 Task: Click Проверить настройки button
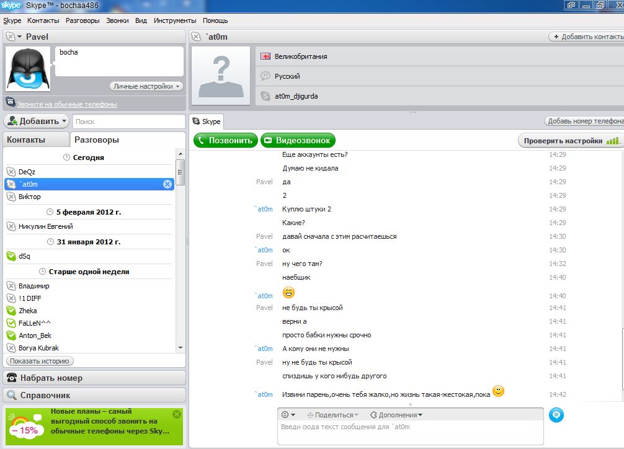570,141
